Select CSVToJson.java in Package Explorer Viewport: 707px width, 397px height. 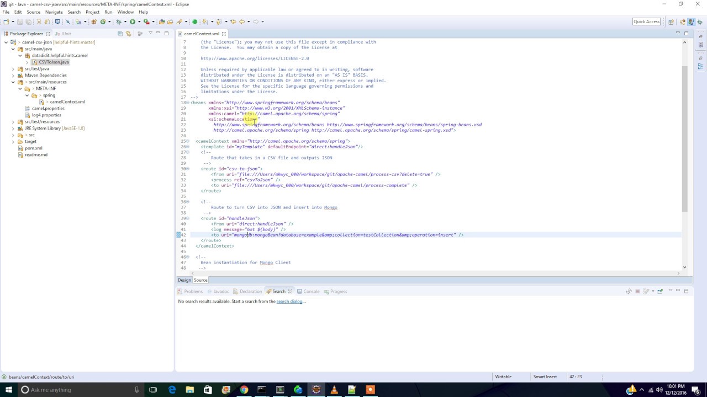[54, 62]
